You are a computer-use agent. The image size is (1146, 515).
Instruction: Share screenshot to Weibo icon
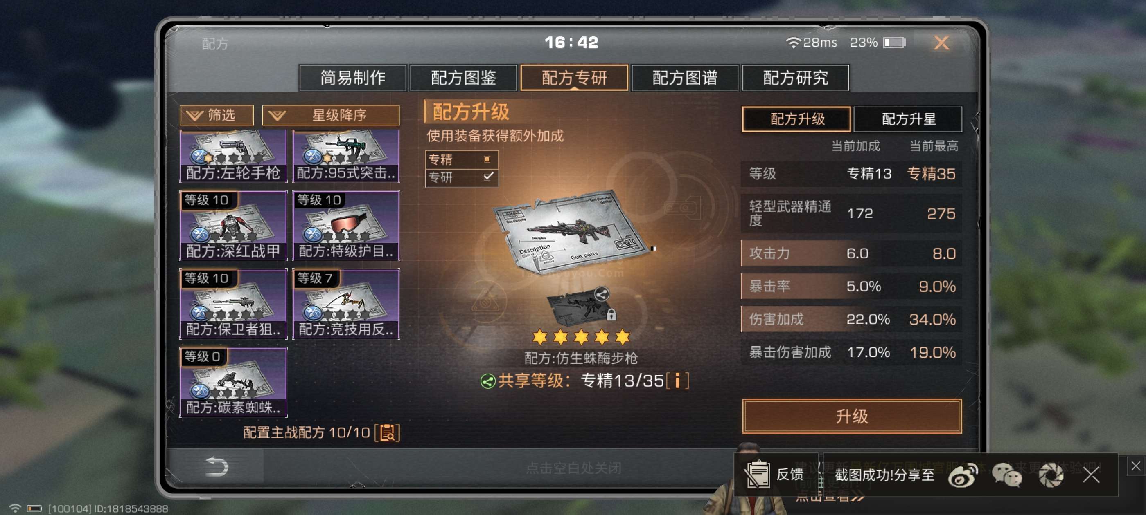[x=962, y=475]
